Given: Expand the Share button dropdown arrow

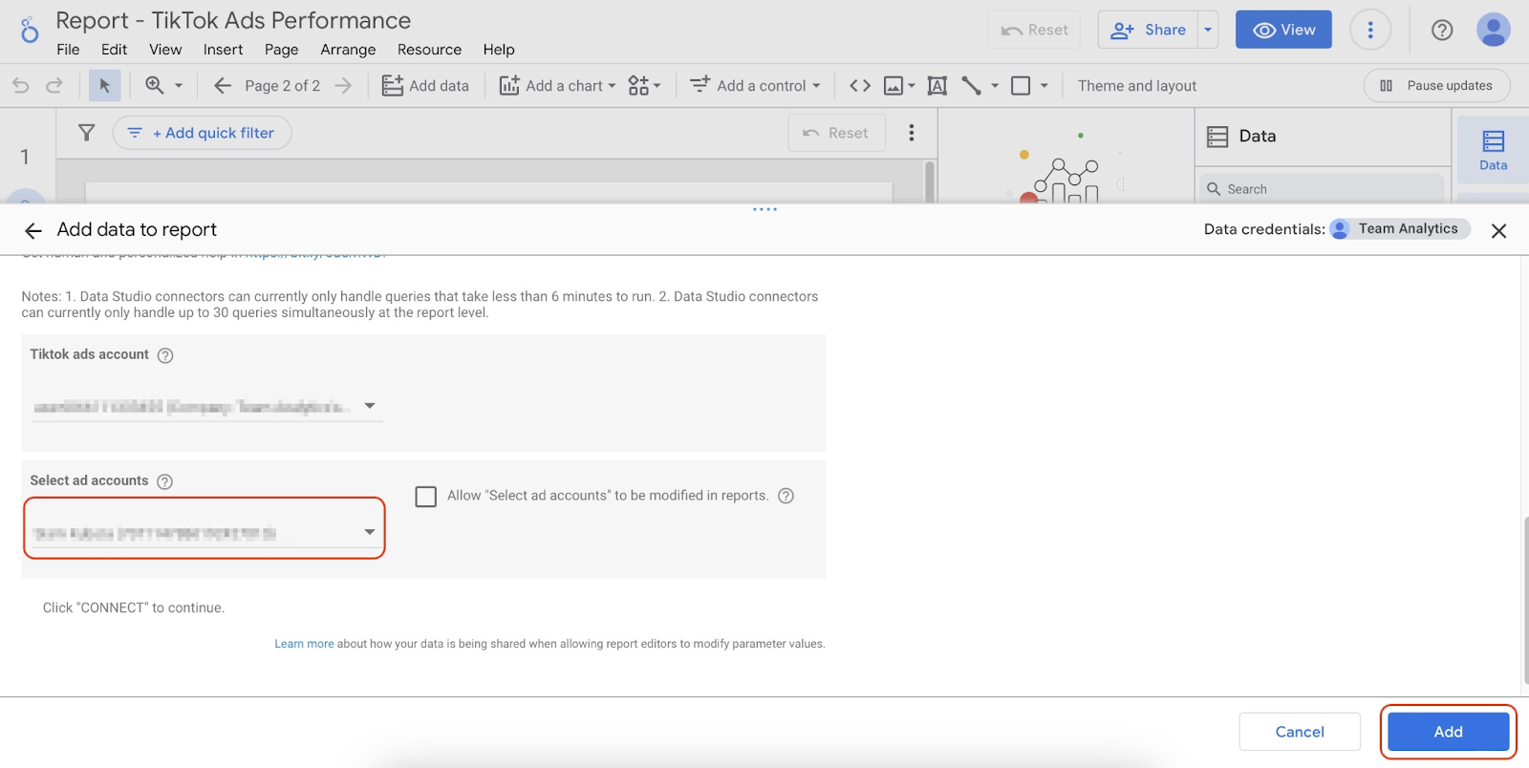Looking at the screenshot, I should tap(1208, 30).
